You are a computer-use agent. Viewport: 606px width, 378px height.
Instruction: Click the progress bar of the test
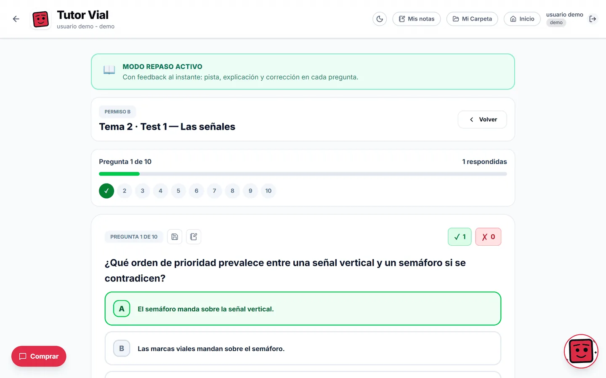pos(303,174)
